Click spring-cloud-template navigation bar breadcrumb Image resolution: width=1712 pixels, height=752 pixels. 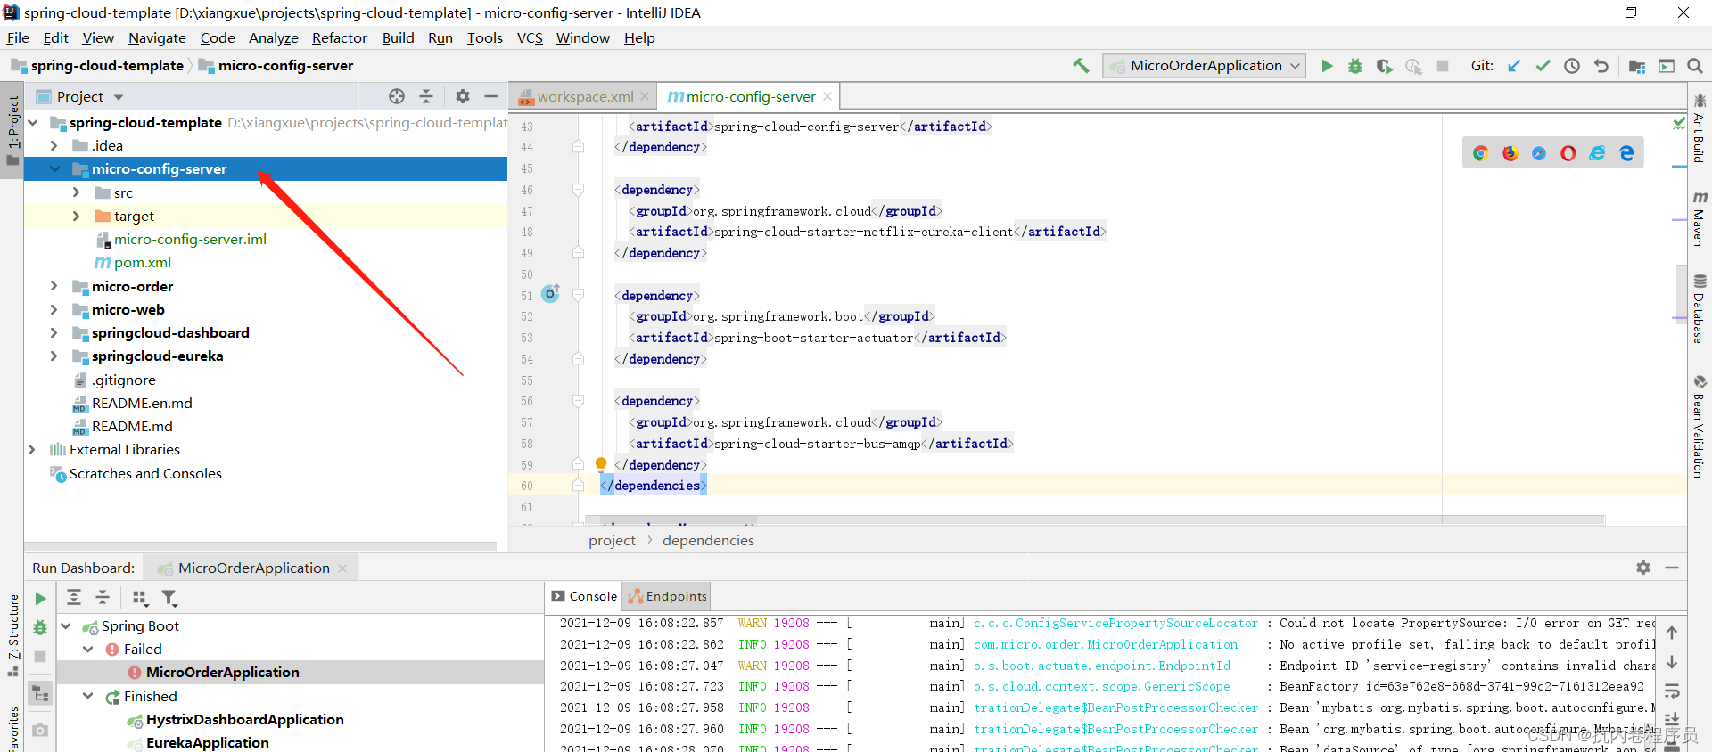107,65
